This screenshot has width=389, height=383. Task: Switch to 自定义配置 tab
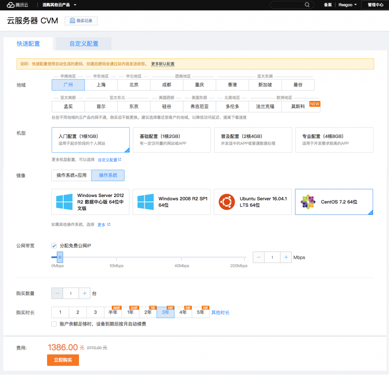click(x=84, y=44)
